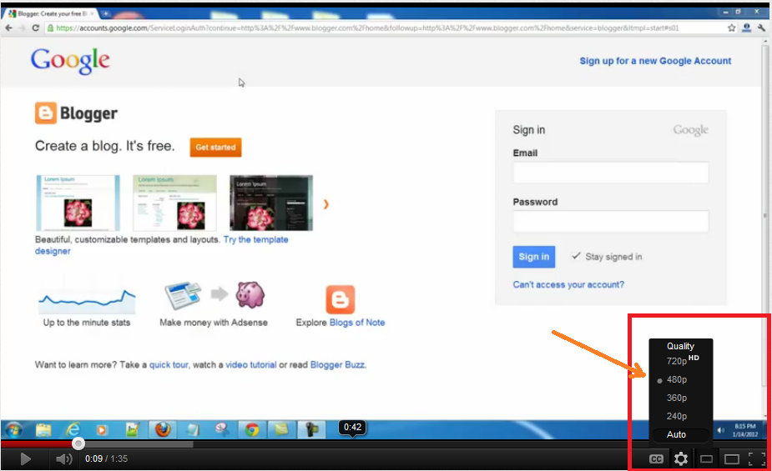Switch to the large player size
772x471 pixels.
732,459
